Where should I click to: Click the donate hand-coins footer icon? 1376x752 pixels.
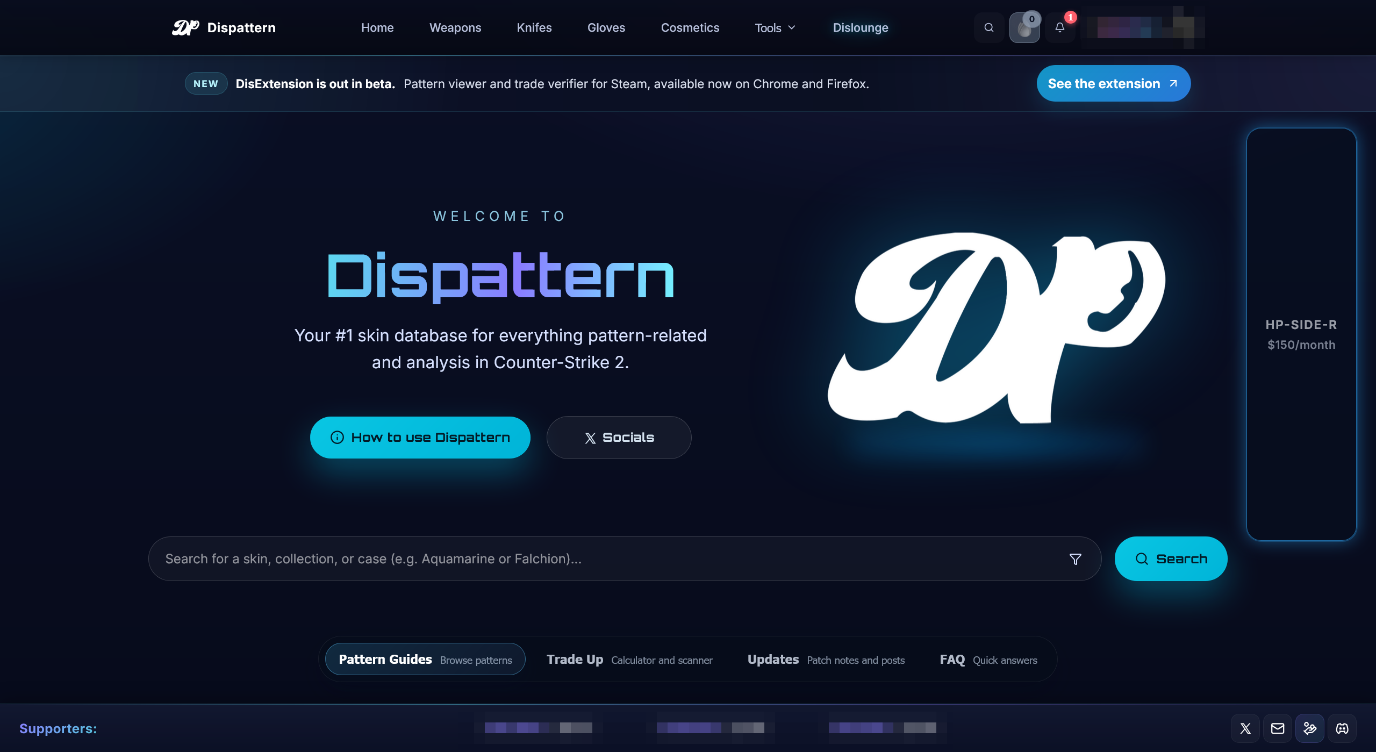1309,728
